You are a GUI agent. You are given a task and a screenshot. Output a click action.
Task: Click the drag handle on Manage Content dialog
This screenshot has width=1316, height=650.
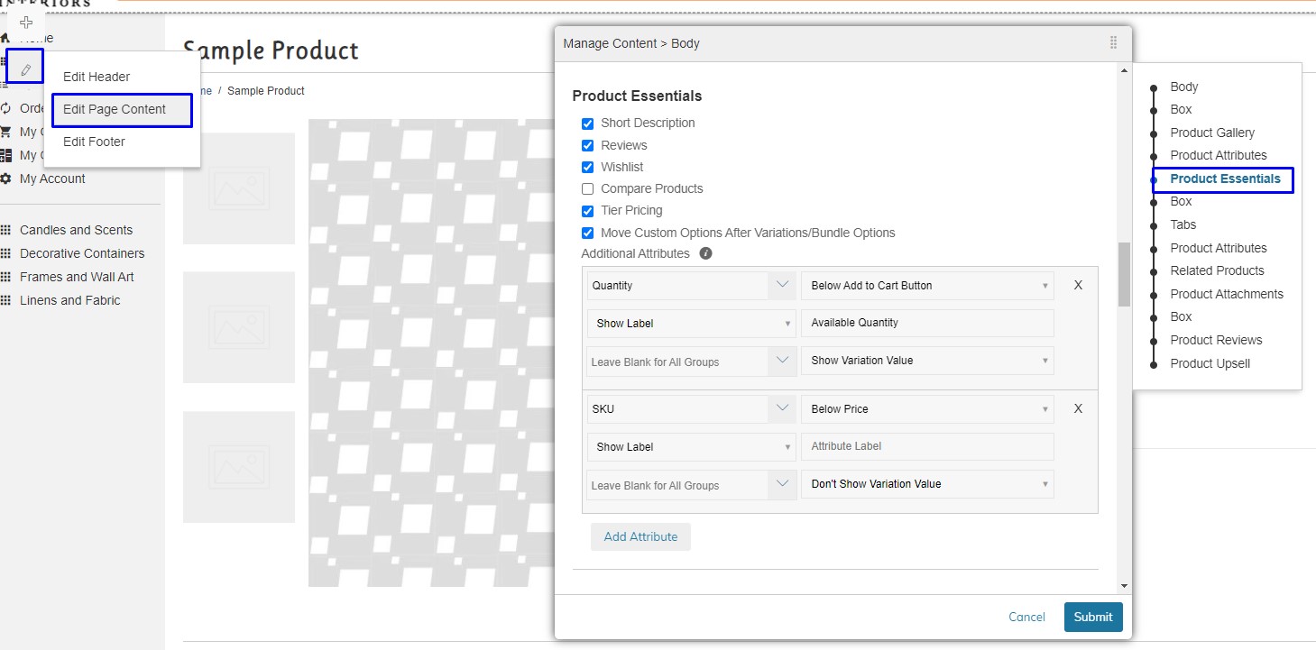[1113, 43]
